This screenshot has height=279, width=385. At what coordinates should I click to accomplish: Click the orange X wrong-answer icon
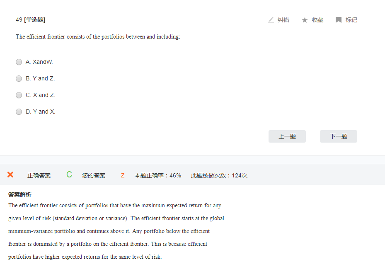[x=10, y=175]
